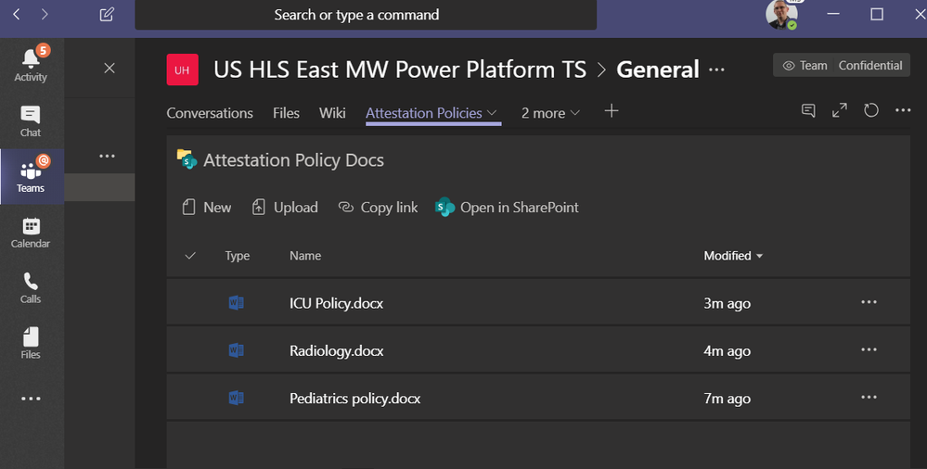
Task: Click the user profile picture
Action: pyautogui.click(x=781, y=14)
